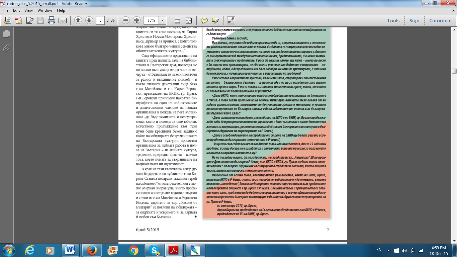Click the Send by email envelope icon

pos(63,20)
